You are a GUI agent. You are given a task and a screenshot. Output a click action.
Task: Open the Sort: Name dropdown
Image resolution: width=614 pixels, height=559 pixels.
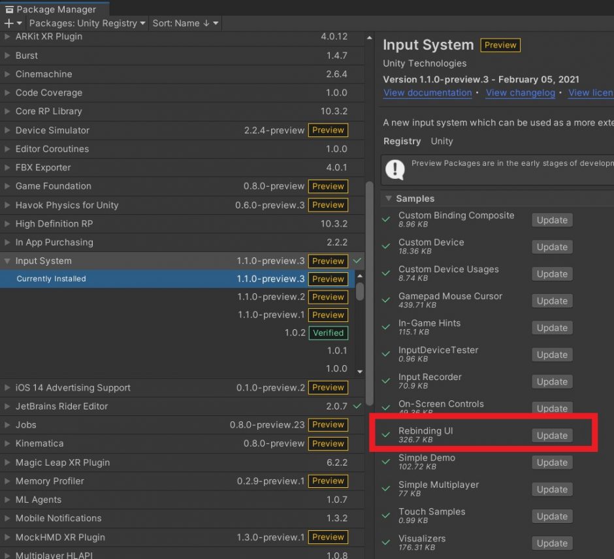[185, 24]
